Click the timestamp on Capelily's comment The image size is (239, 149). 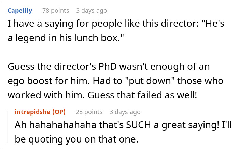[x=91, y=11]
